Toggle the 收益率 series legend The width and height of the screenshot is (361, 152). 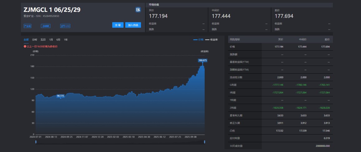pyautogui.click(x=211, y=40)
